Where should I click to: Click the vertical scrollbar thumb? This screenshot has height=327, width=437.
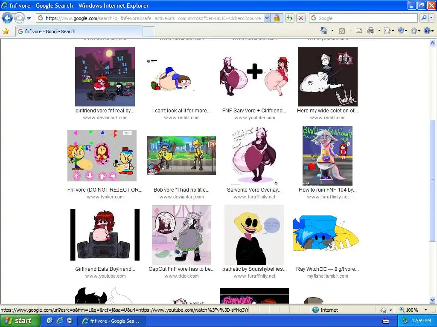(x=433, y=181)
